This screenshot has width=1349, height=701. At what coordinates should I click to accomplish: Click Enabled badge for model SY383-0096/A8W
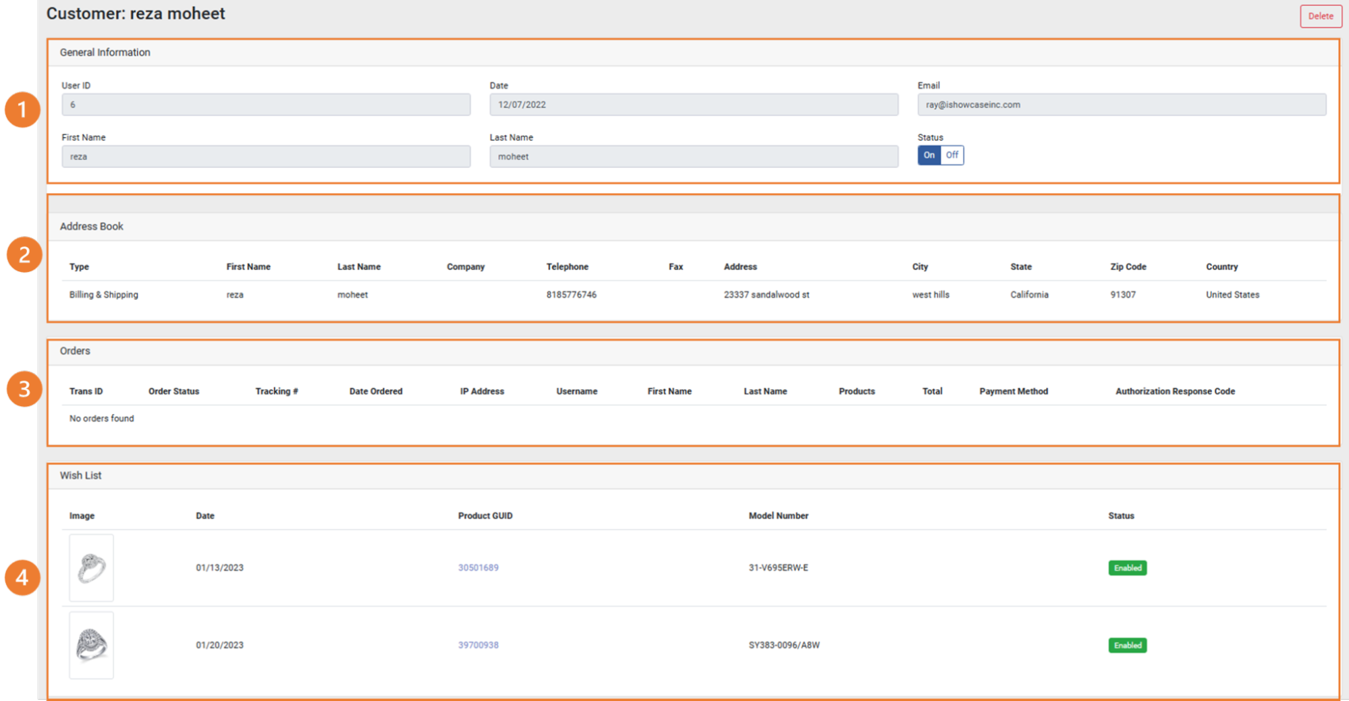[x=1127, y=646]
